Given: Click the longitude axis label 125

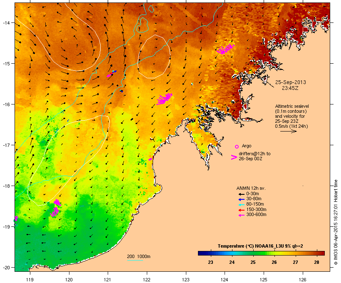Looking at the screenshot, I should click(264, 280).
